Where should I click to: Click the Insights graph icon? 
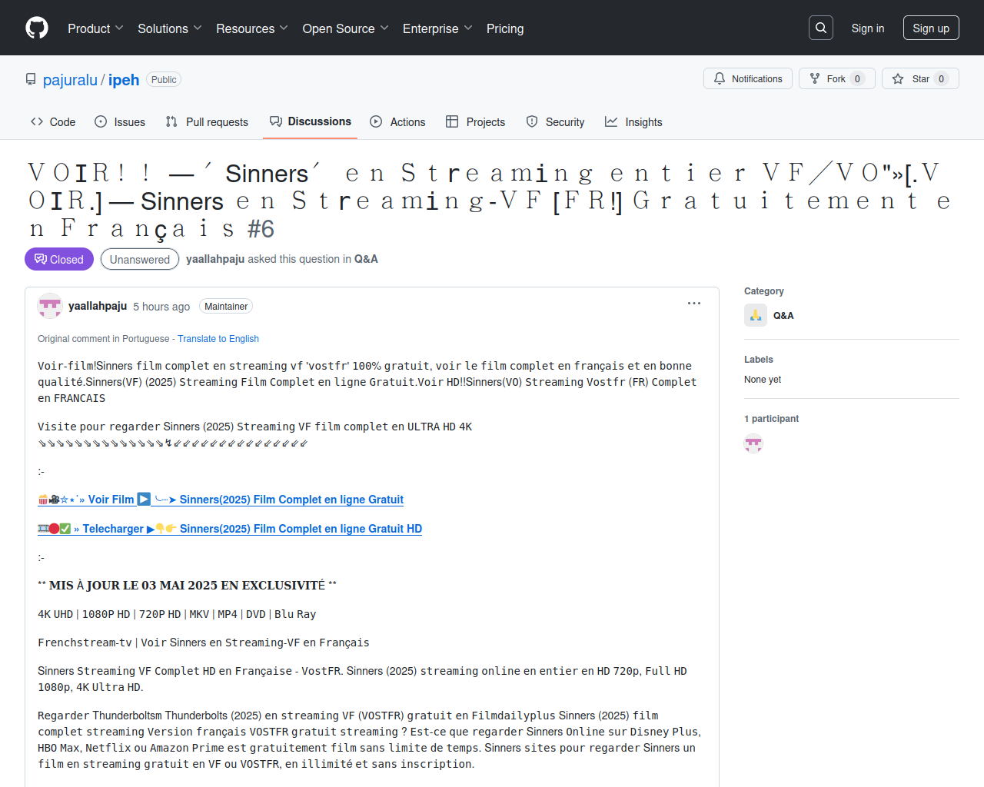pos(611,121)
